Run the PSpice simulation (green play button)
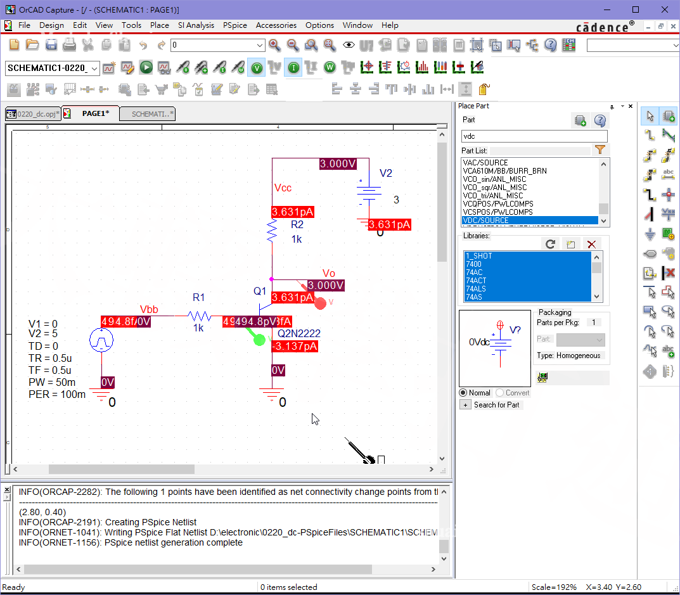Image resolution: width=680 pixels, height=595 pixels. click(x=146, y=67)
